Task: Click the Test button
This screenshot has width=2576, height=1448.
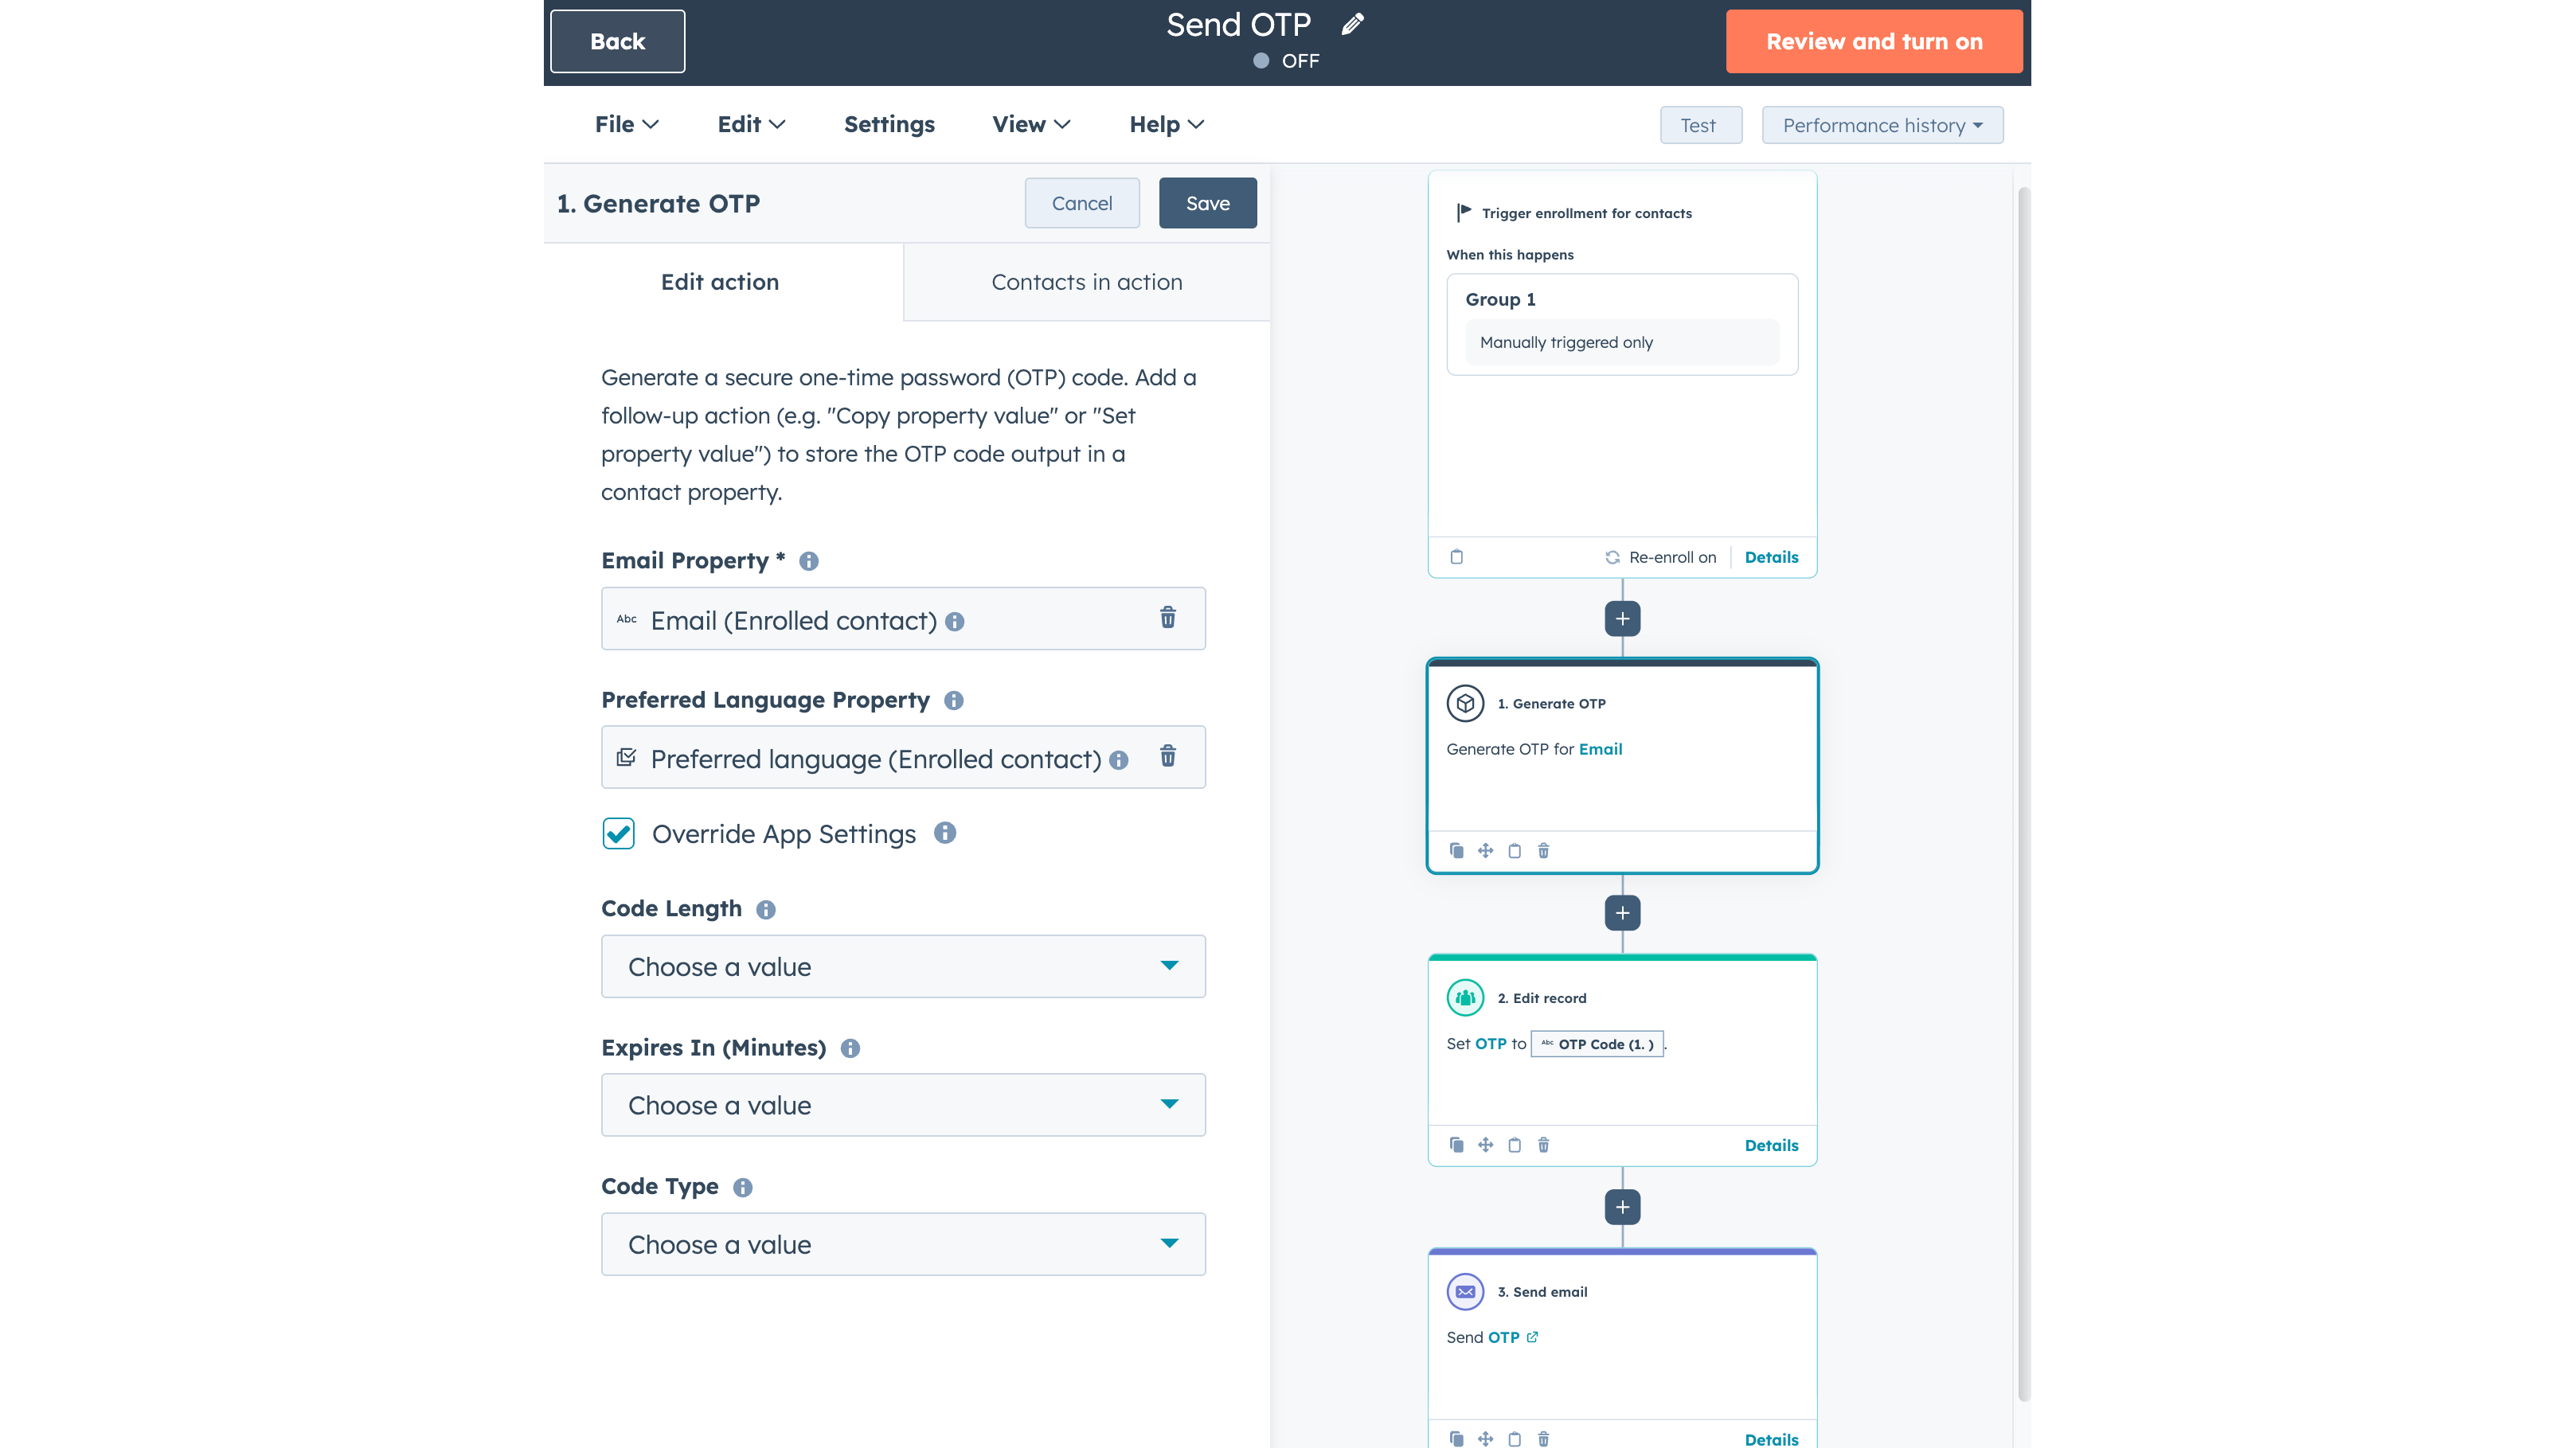Action: click(1700, 125)
